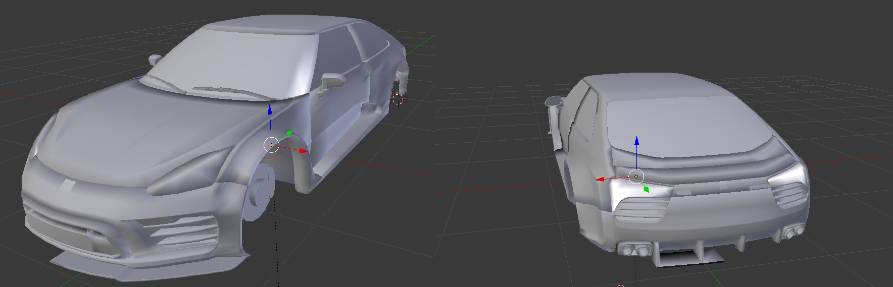
Task: Click the 3D cursor crosshair near rear wheel
Action: (398, 99)
